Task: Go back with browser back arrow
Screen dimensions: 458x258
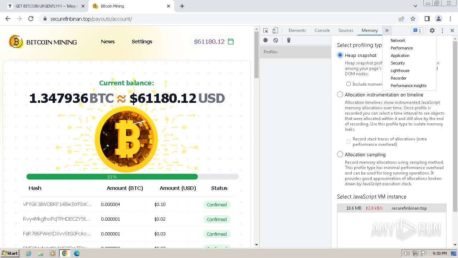Action: [8, 19]
